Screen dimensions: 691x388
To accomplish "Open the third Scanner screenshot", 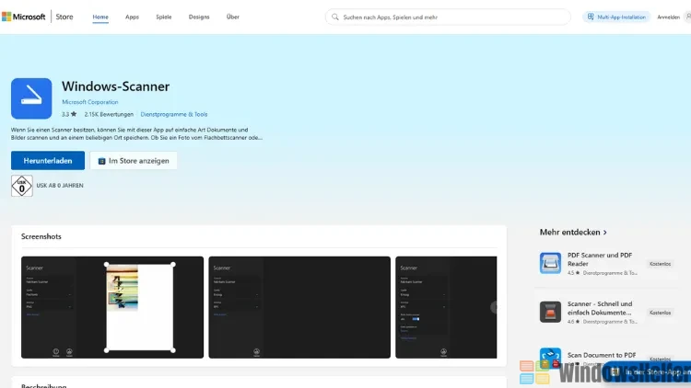I will (x=446, y=307).
